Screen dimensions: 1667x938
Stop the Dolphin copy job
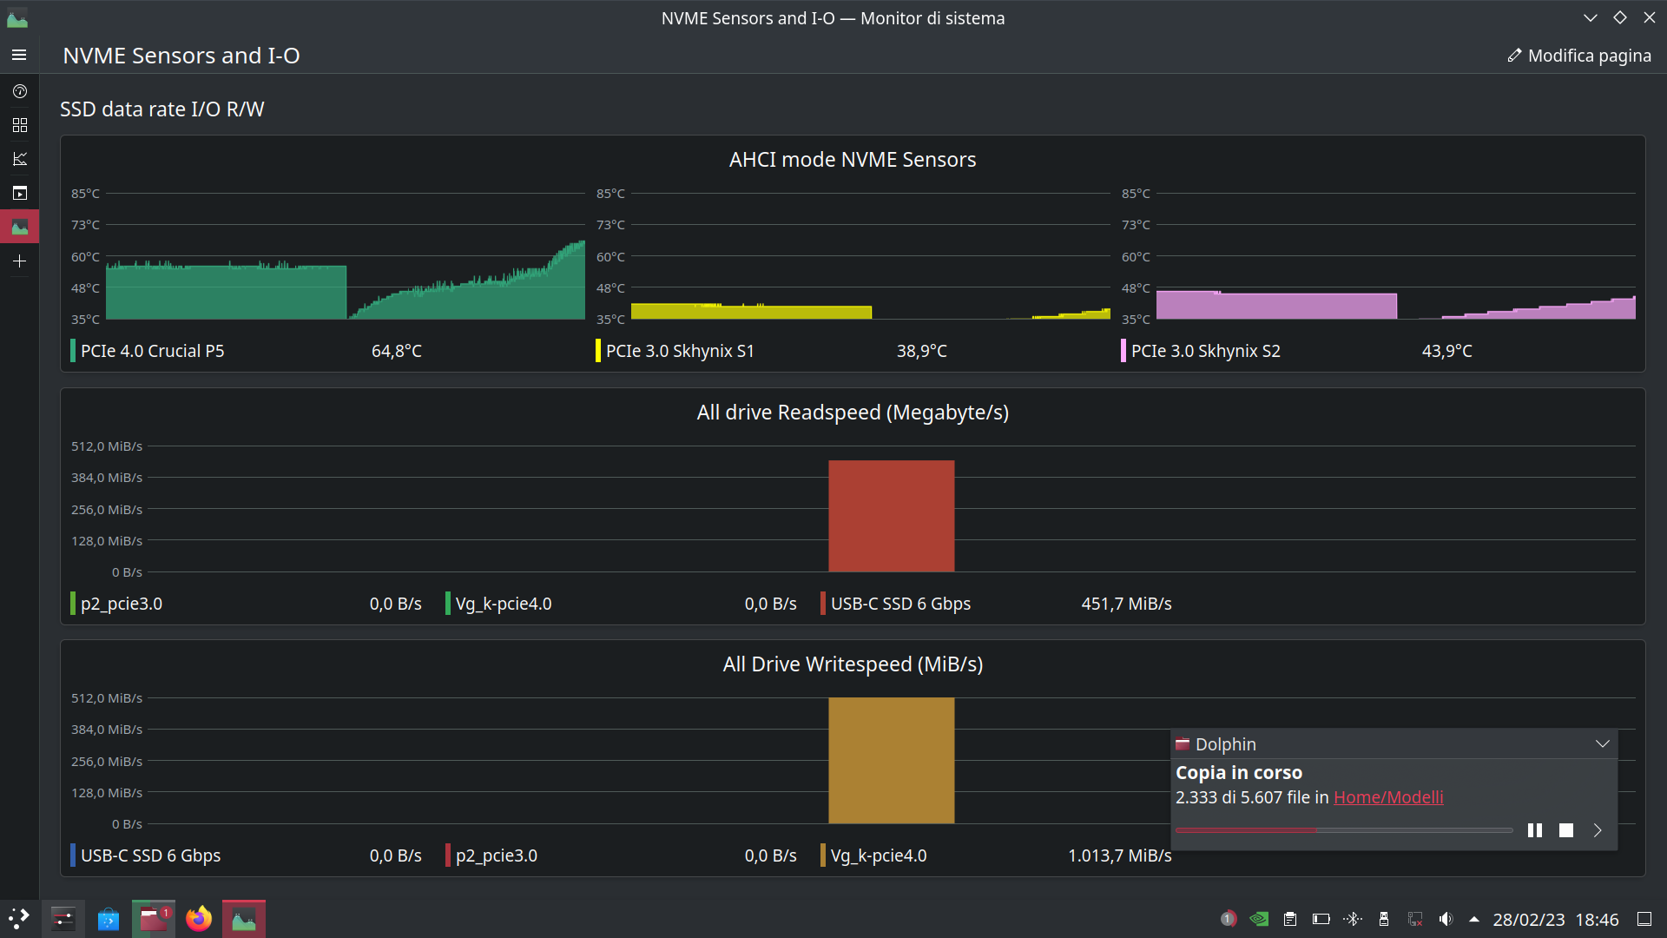(1565, 830)
